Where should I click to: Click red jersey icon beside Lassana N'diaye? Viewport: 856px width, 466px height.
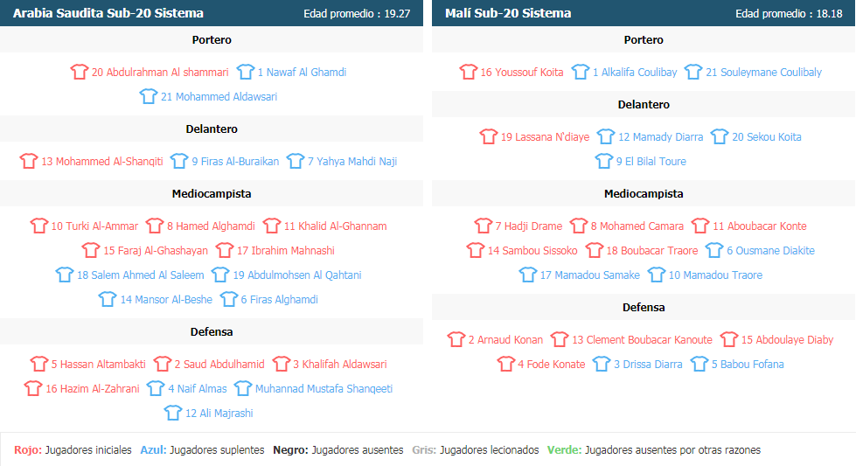(x=489, y=136)
